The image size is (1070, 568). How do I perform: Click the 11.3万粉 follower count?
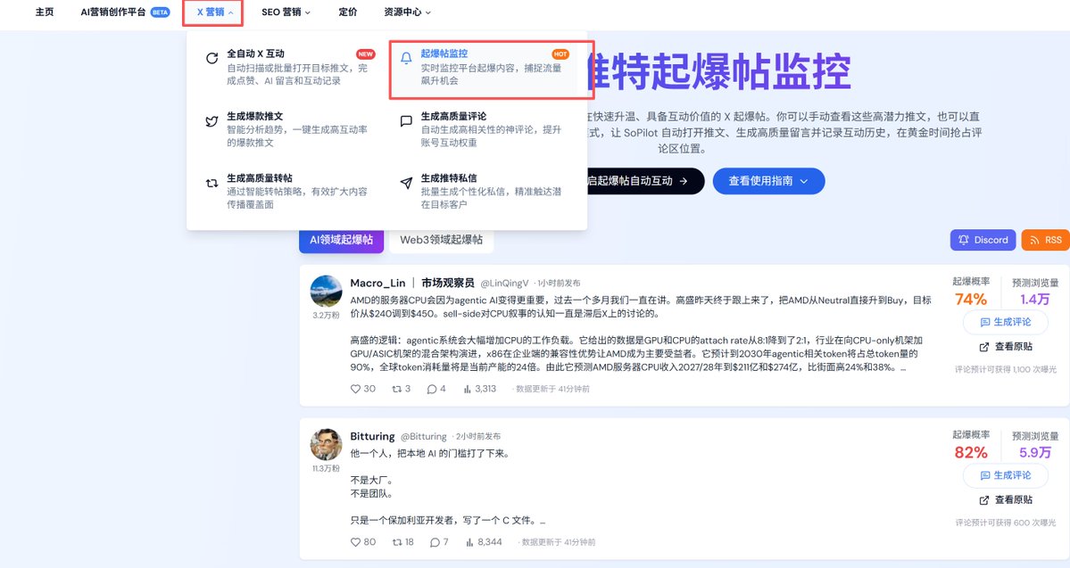(327, 468)
